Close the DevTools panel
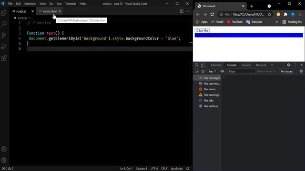The height and width of the screenshot is (171, 305). pos(302,65)
